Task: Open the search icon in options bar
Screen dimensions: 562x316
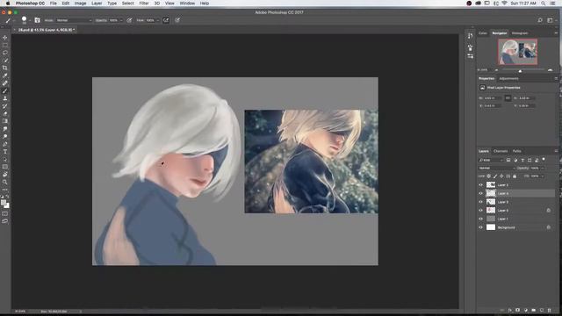Action: (x=540, y=20)
